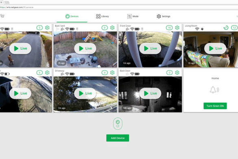Click the Living Room history clock icon
The width and height of the screenshot is (238, 159).
226,28
